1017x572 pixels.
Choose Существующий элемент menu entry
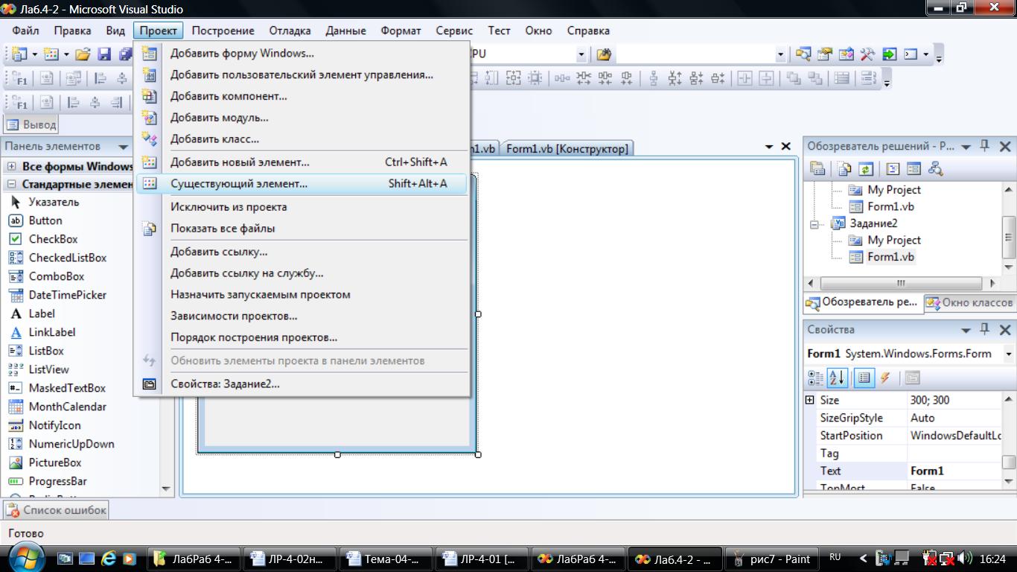click(x=301, y=183)
